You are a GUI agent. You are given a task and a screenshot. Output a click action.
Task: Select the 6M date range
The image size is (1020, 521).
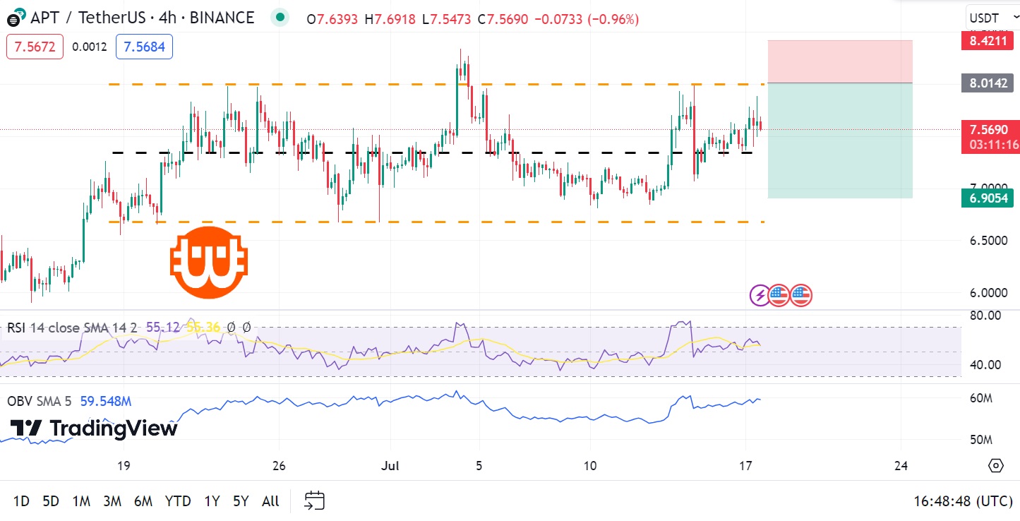pyautogui.click(x=143, y=501)
